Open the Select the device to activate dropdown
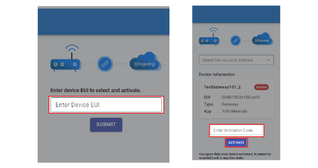This screenshot has height=168, width=318. 236,60
